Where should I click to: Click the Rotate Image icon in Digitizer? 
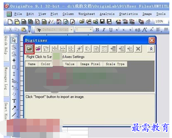click(46, 49)
